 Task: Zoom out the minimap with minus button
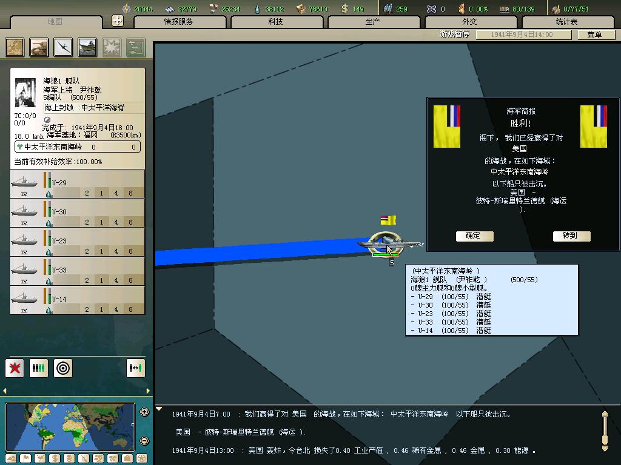(144, 441)
